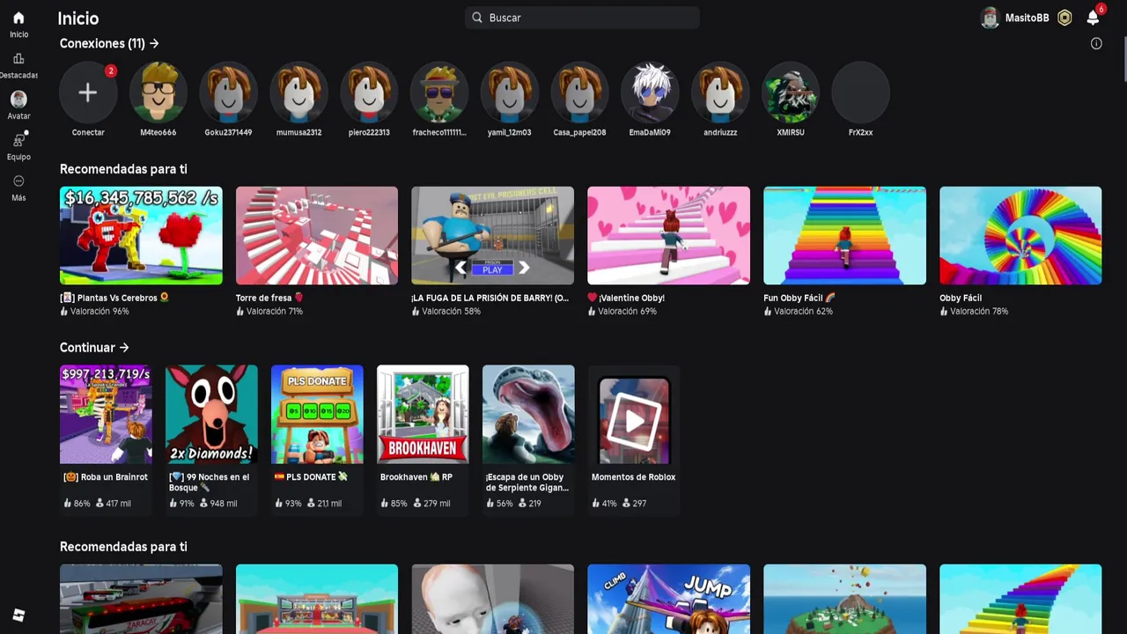
Task: Open piero222313 connection avatar
Action: click(x=369, y=92)
